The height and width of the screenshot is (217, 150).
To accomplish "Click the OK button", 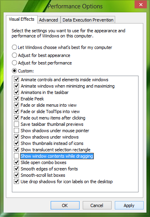I will (65, 205).
